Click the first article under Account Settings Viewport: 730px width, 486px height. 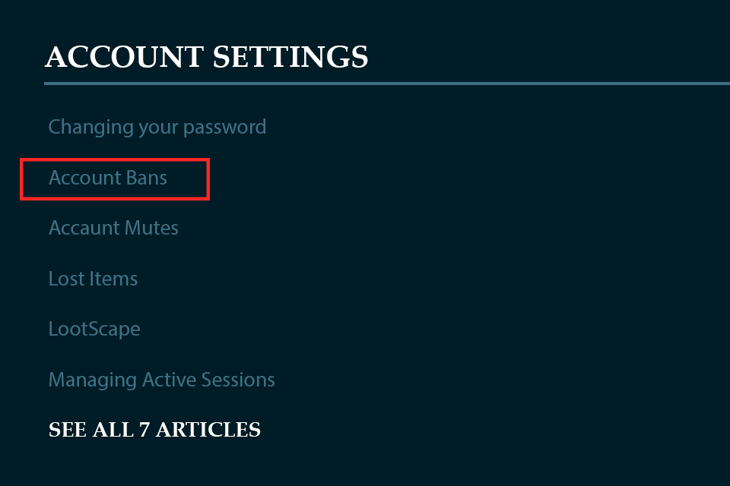(x=157, y=127)
